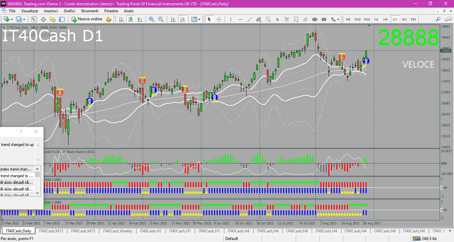Click the alert dialog help question mark
The image size is (454, 242).
pyautogui.click(x=21, y=132)
